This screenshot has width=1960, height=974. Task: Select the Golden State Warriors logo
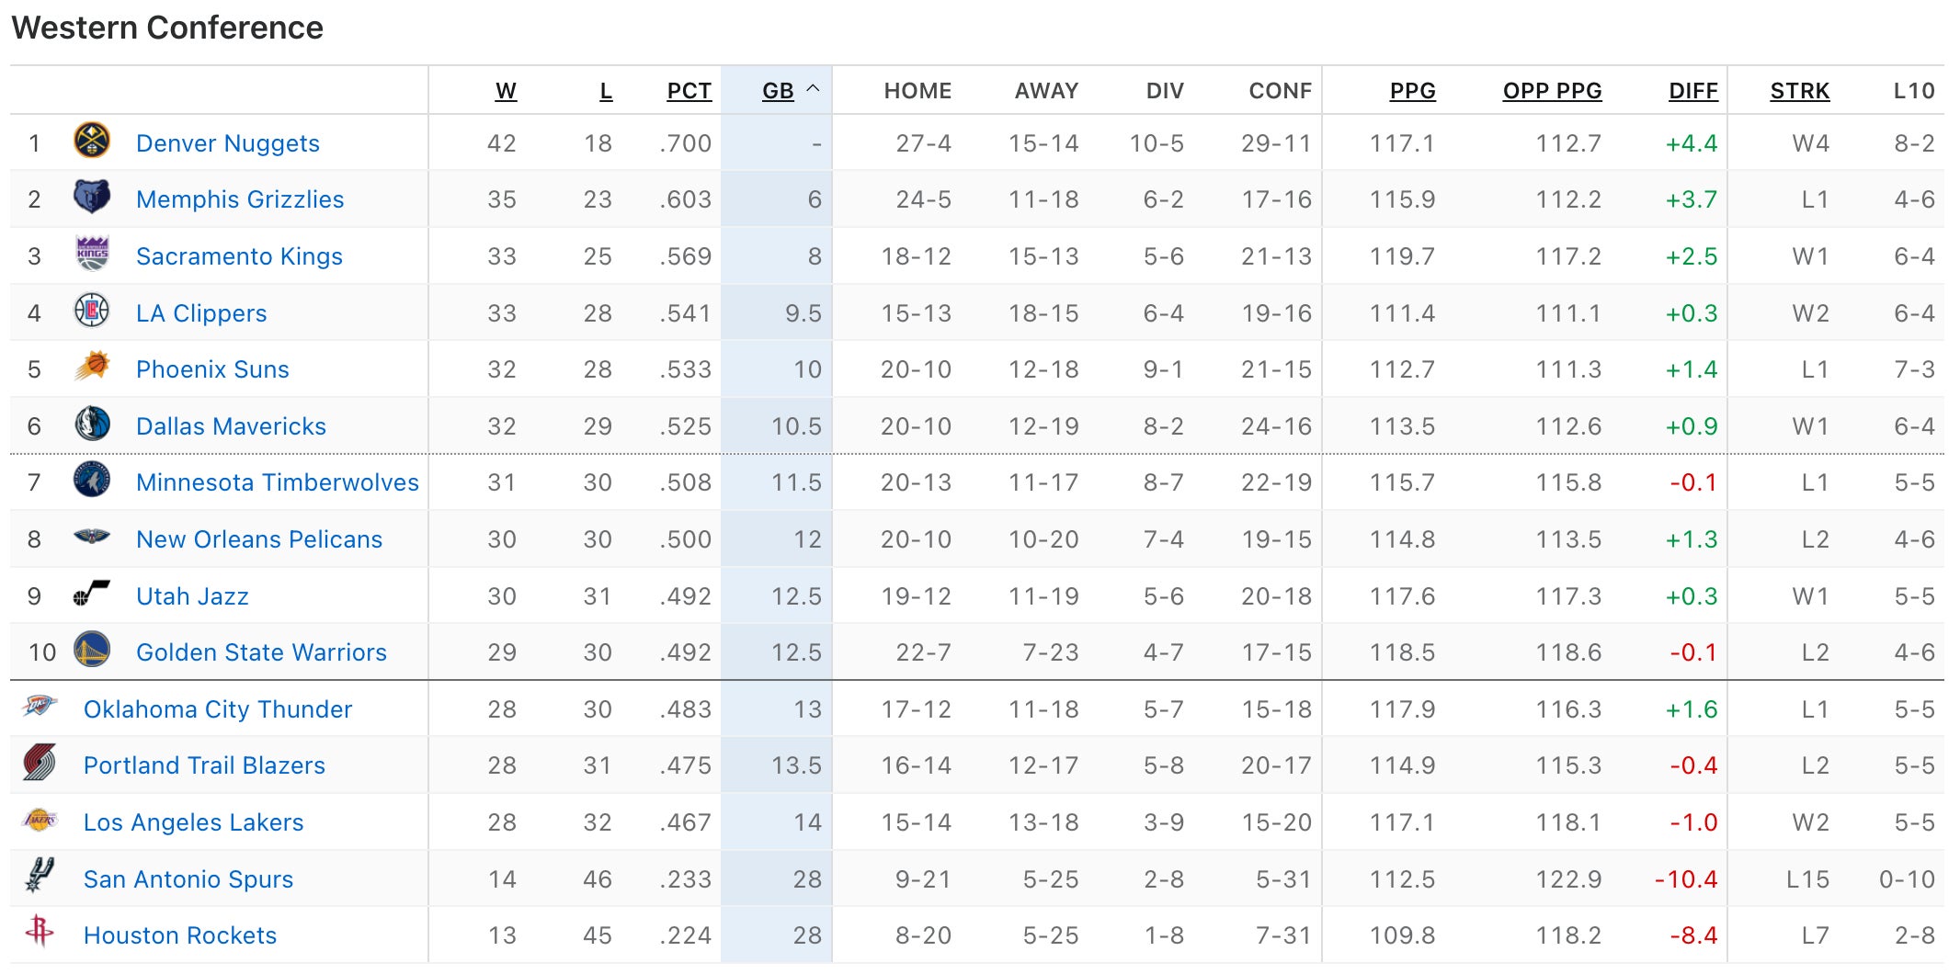click(x=92, y=651)
